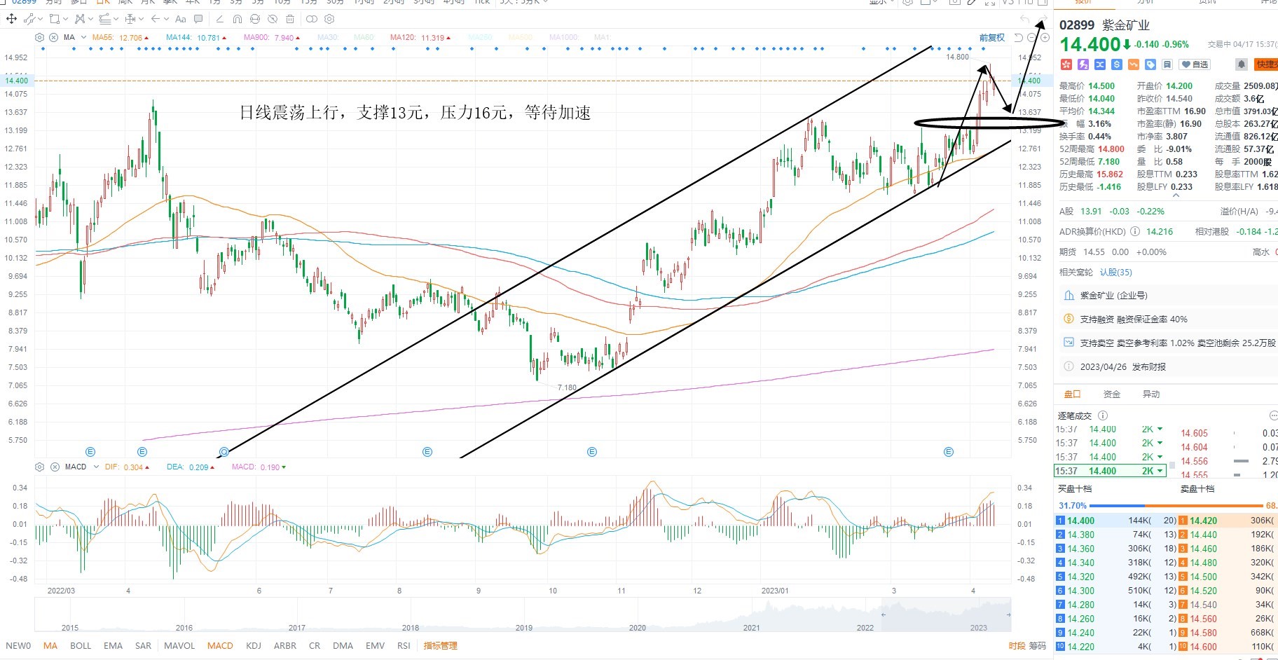Image resolution: width=1278 pixels, height=660 pixels.
Task: Open rectangle tool dropdown arrow
Action: click(65, 19)
